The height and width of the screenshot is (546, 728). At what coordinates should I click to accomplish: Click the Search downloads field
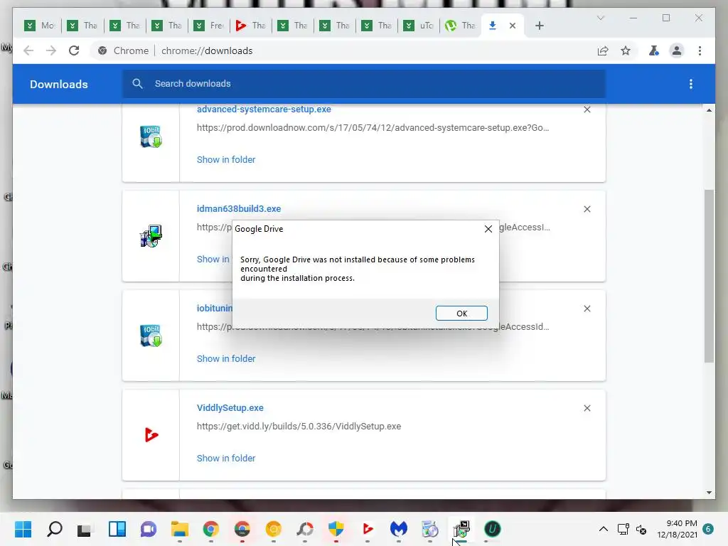tap(363, 84)
